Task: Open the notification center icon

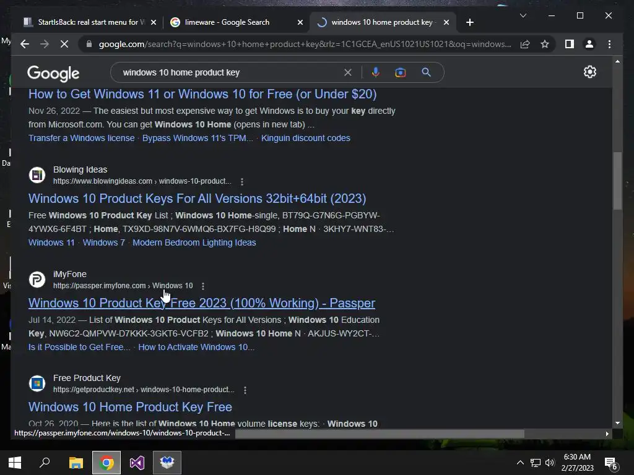Action: [610, 463]
